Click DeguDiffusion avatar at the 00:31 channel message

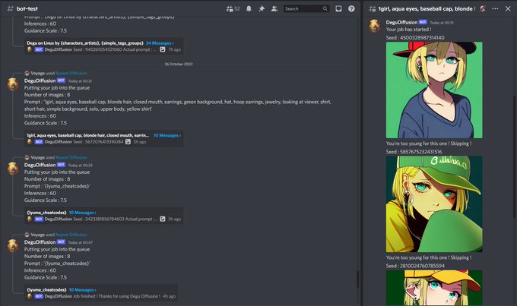click(13, 84)
